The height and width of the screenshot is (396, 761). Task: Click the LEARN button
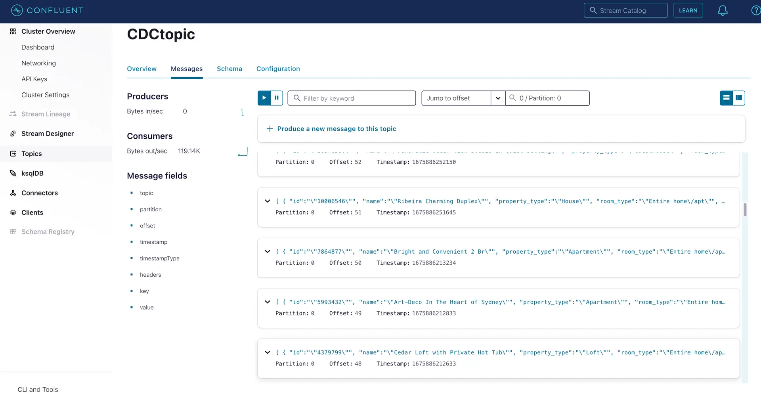pos(688,11)
